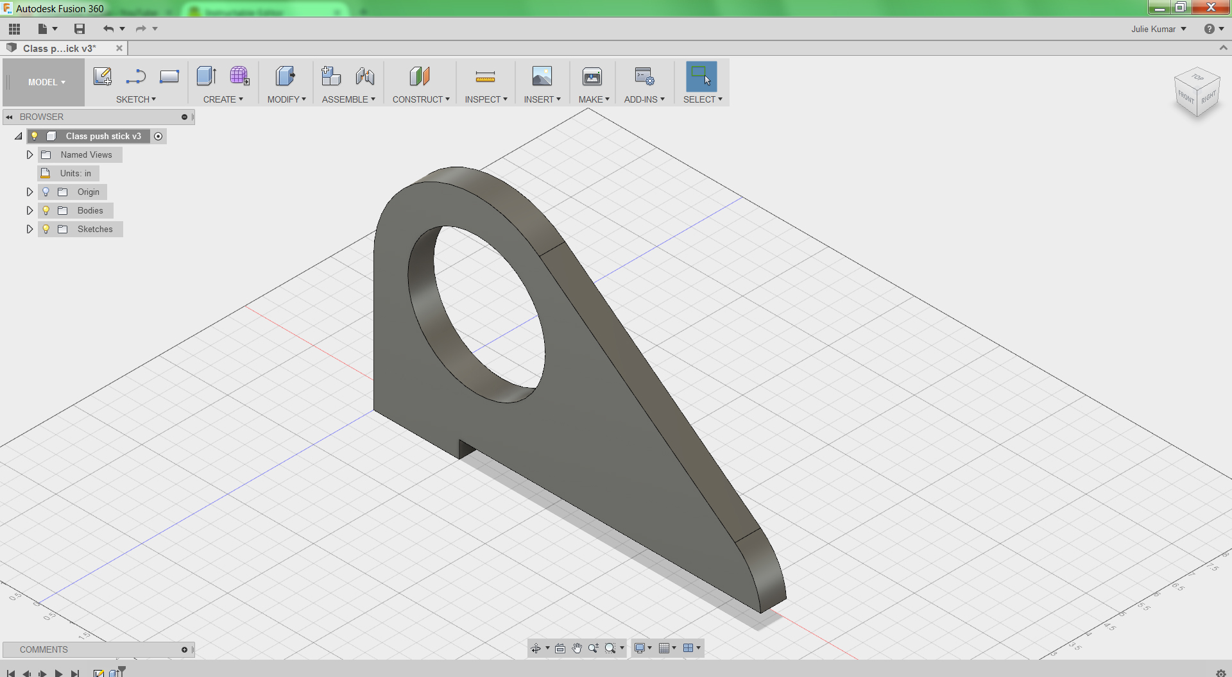Open the Julie Kumar account dropdown
Screen dimensions: 1232x677
1159,29
